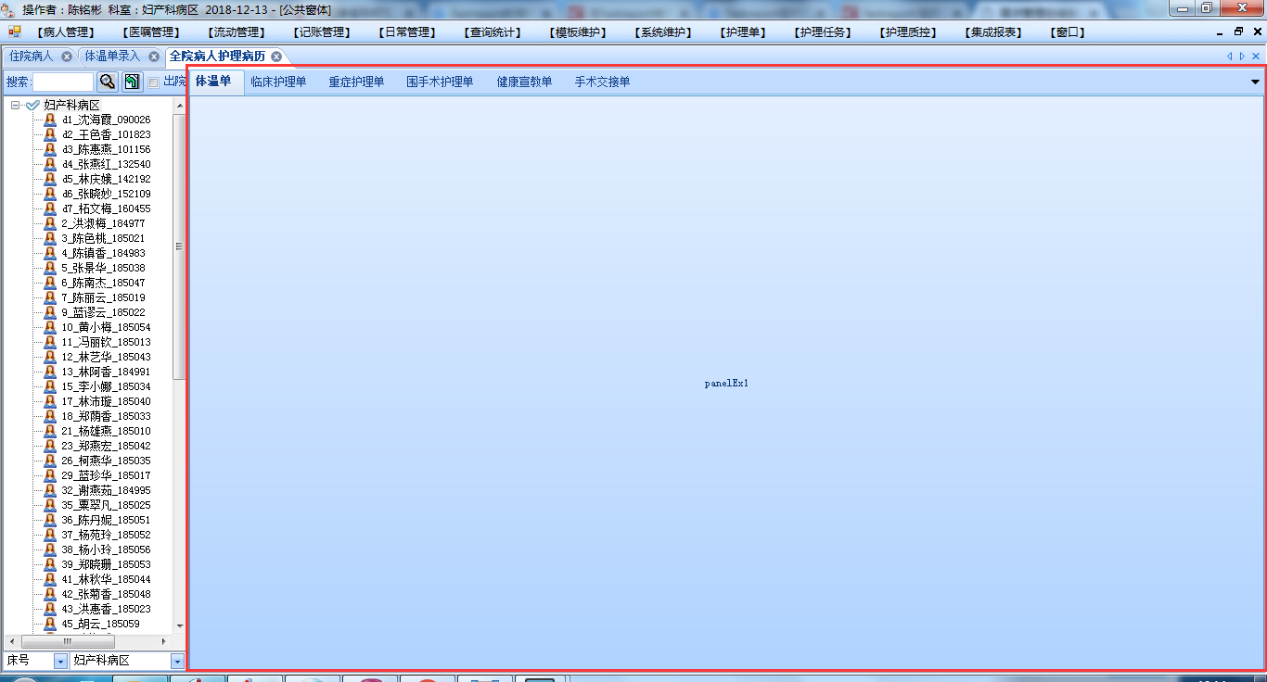The image size is (1267, 682).
Task: Close the 体温单录入 tab via its X
Action: pos(154,57)
